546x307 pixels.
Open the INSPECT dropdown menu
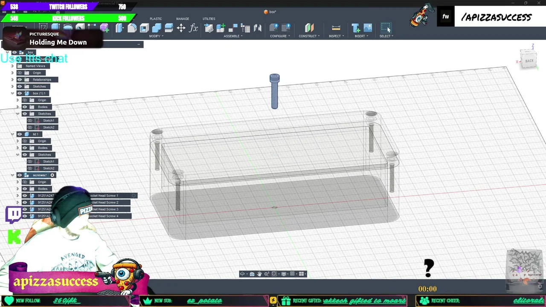(336, 36)
